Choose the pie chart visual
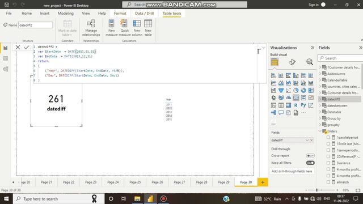Viewport: 363px width, 204px height. pyautogui.click(x=296, y=90)
